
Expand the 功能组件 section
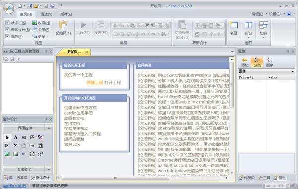point(49,169)
